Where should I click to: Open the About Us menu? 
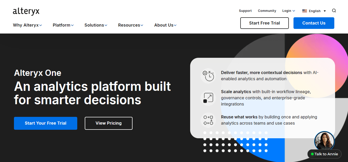click(x=165, y=25)
